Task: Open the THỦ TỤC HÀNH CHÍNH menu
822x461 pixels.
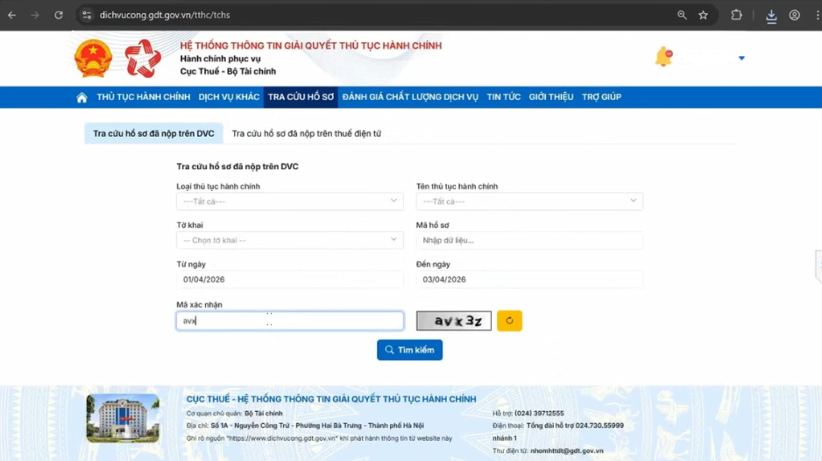Action: pos(143,97)
